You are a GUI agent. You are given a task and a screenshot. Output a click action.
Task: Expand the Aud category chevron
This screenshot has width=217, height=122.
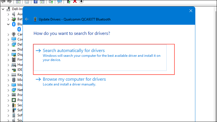coord(8,14)
